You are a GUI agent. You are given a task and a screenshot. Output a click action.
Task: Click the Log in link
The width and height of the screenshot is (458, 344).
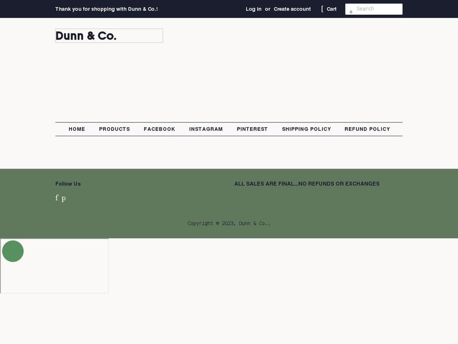[253, 9]
